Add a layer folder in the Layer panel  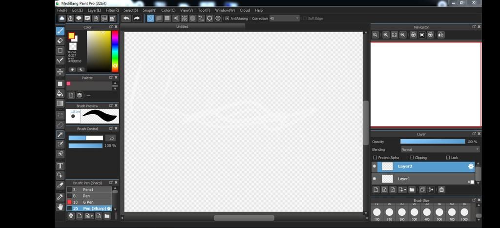[x=412, y=190]
